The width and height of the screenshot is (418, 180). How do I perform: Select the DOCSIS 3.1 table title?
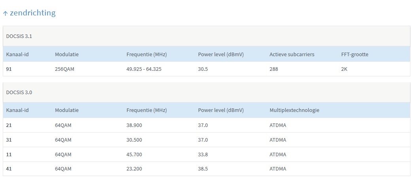click(x=19, y=36)
